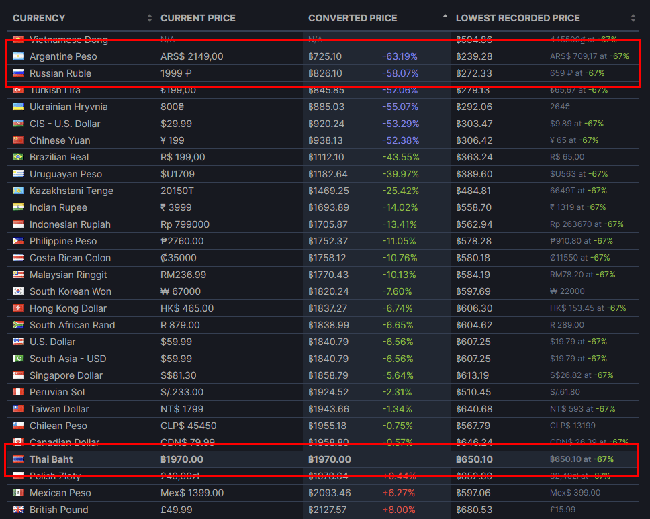
Task: Click the Uruguay flag icon
Action: click(18, 174)
